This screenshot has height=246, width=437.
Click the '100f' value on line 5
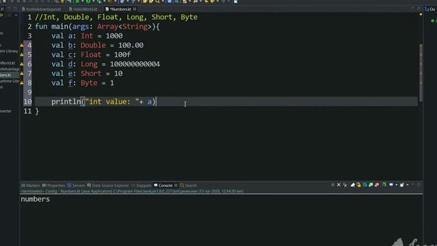[x=122, y=55]
